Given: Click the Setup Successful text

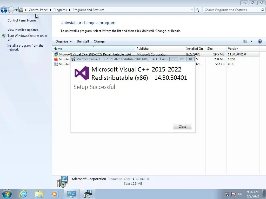Looking at the screenshot, I should [94, 87].
